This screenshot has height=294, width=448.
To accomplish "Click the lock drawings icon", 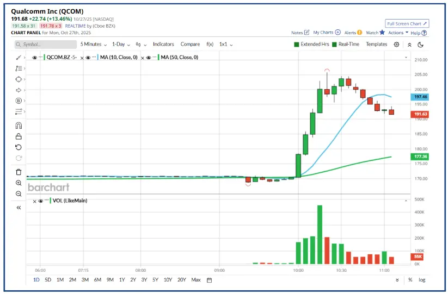I will click(19, 136).
